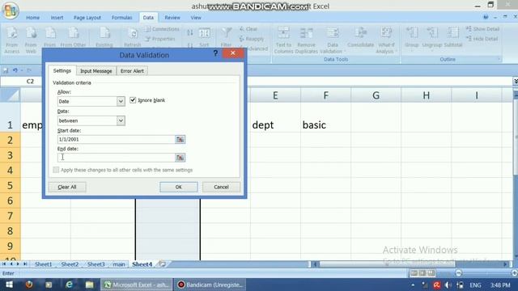Toggle Apply these changes to all cells checkbox
This screenshot has height=291, width=518.
[x=56, y=170]
